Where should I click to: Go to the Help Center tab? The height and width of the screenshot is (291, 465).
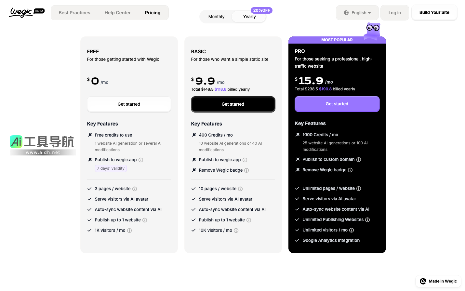[x=118, y=13]
